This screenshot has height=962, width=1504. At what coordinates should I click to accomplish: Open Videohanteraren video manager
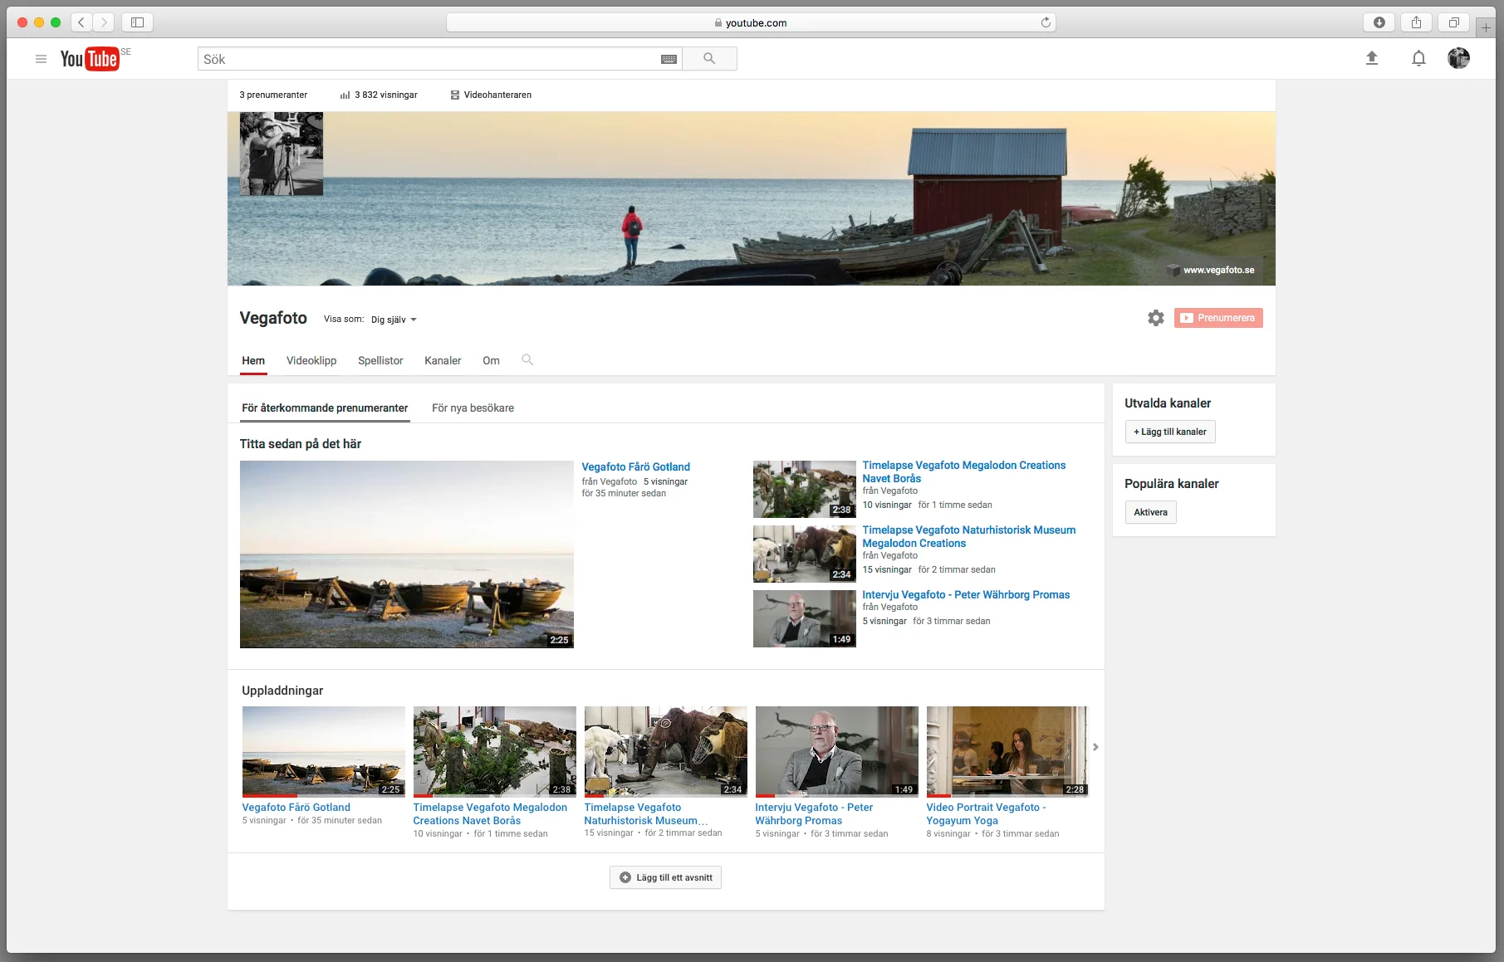coord(491,95)
